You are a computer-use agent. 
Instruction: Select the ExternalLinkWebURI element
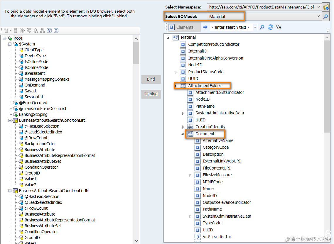point(222,161)
